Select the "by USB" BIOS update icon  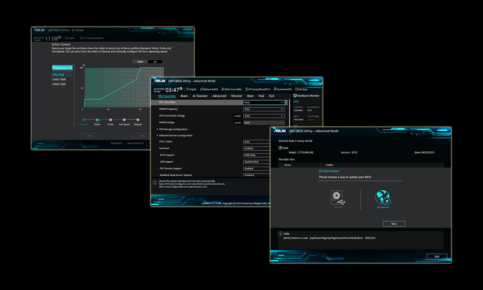pos(338,197)
